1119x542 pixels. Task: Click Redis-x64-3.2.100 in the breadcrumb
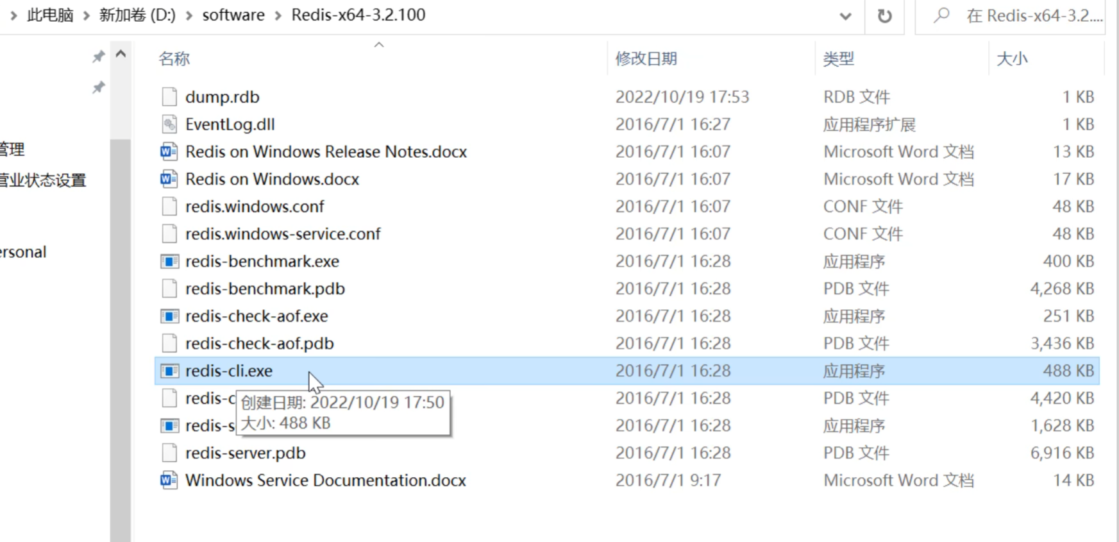[x=358, y=15]
